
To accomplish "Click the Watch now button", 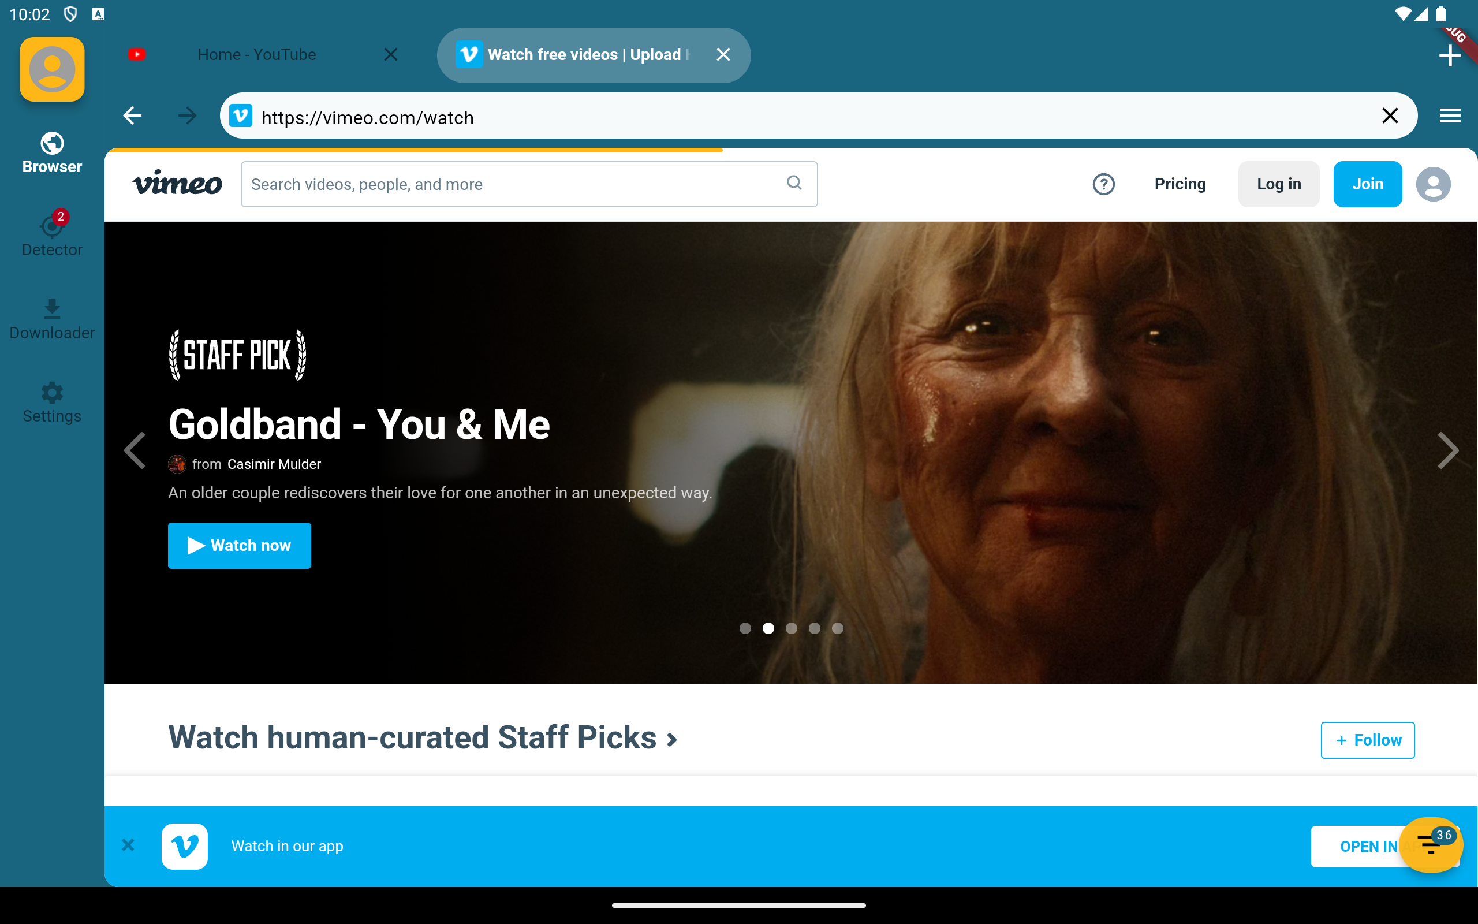I will pyautogui.click(x=240, y=545).
